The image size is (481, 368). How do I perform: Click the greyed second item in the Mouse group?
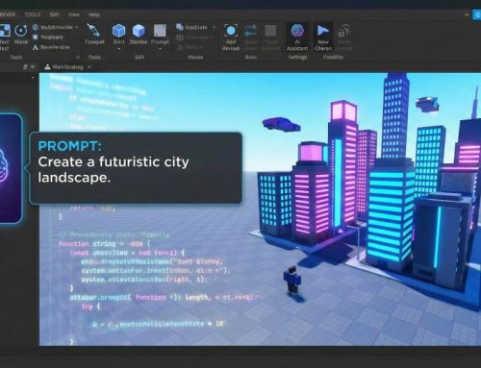pyautogui.click(x=194, y=37)
